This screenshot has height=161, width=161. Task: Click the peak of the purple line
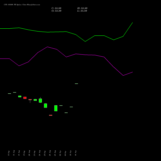[x=47, y=47]
